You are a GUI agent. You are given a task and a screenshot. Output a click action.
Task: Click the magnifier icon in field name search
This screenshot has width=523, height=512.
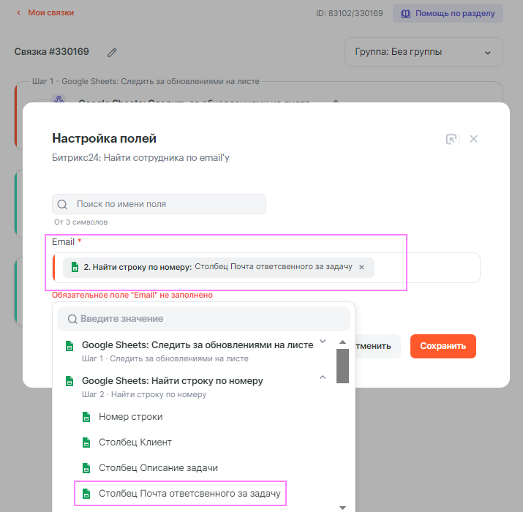coord(63,205)
